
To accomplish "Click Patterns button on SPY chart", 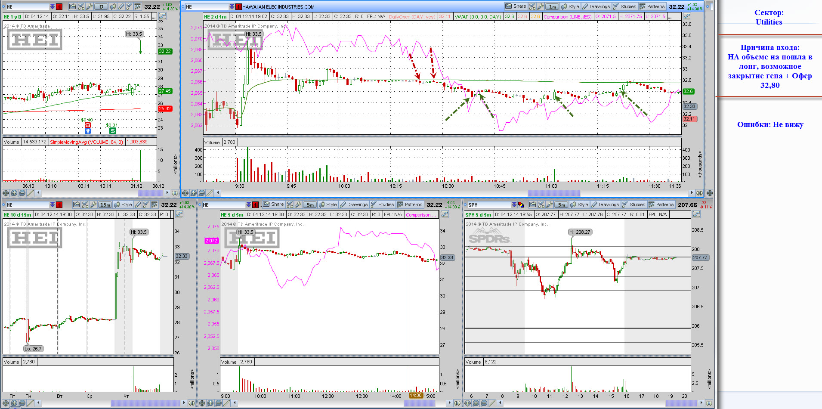I will [661, 204].
